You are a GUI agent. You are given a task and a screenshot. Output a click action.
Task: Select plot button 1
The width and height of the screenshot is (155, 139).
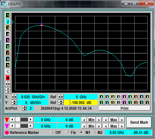8,16
